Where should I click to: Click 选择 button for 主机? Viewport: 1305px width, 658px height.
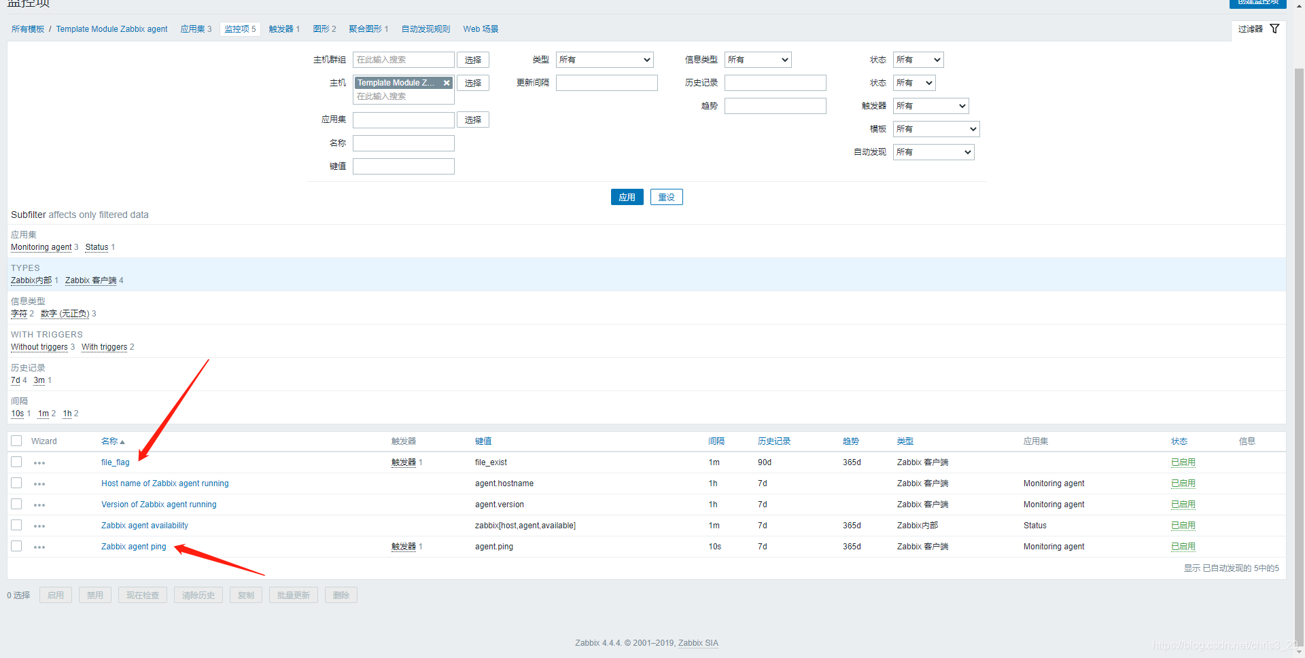[473, 83]
